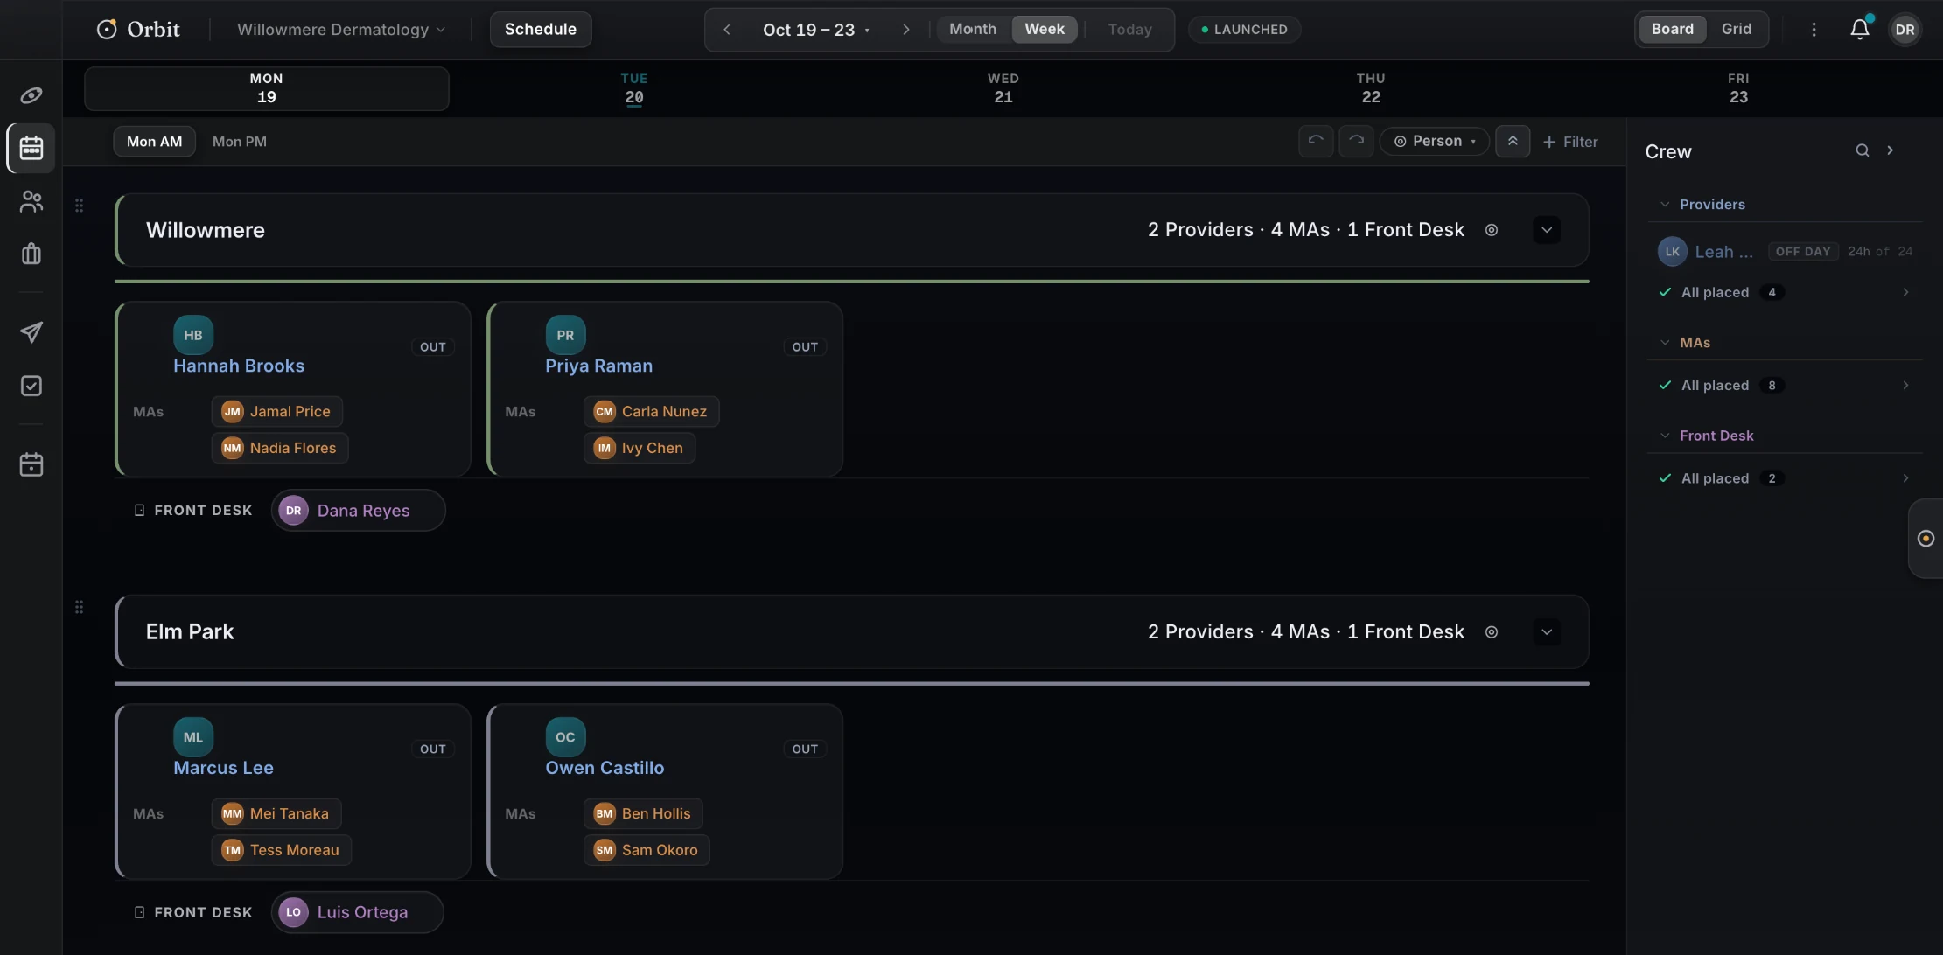Viewport: 1943px width, 955px height.
Task: Click the Filter button
Action: (1570, 141)
